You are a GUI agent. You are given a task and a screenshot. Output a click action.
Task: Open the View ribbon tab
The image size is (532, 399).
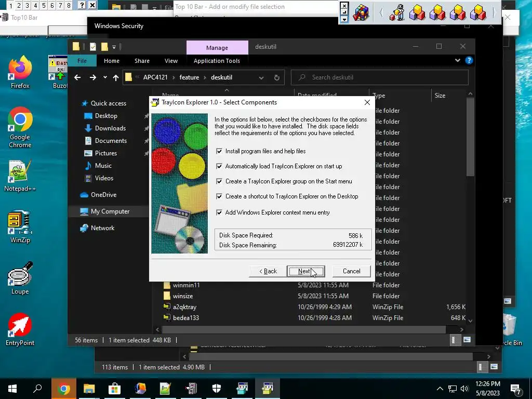[171, 61]
